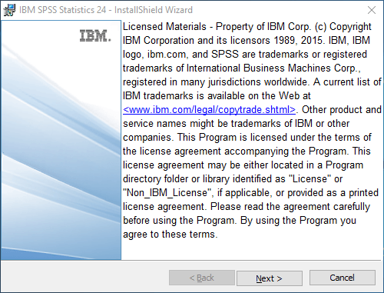Viewport: 384px width, 293px height.
Task: Click 'registered in many jurisdictions worldwide' text
Action: 215,82
